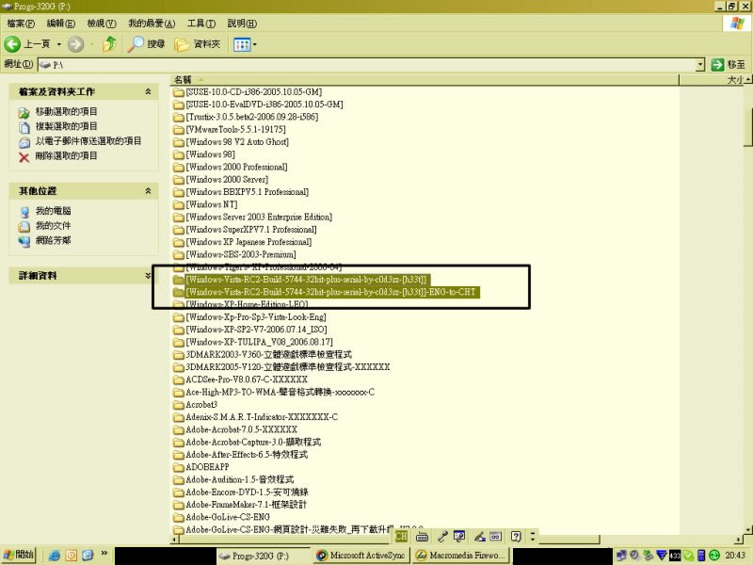753x565 pixels.
Task: Select [Windows XP Japanese Professional] folder
Action: (x=248, y=242)
